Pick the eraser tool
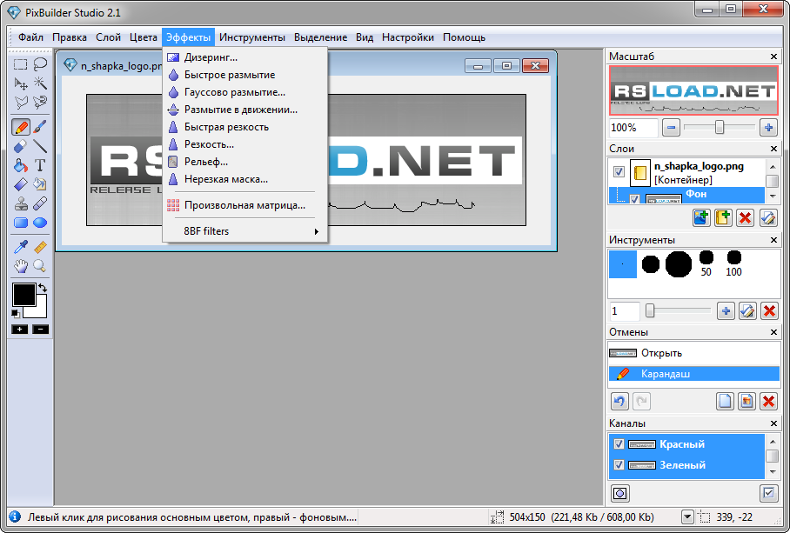 (21, 146)
